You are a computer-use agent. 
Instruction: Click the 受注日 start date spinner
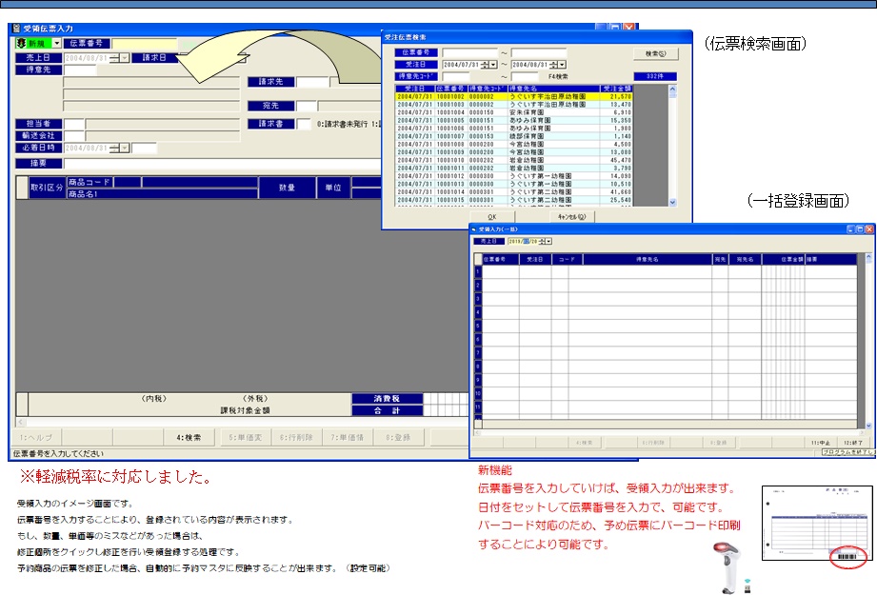point(485,65)
